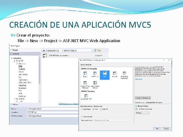Expand the Windows tree node
Viewport: 183px width, 137px height.
pos(17,64)
